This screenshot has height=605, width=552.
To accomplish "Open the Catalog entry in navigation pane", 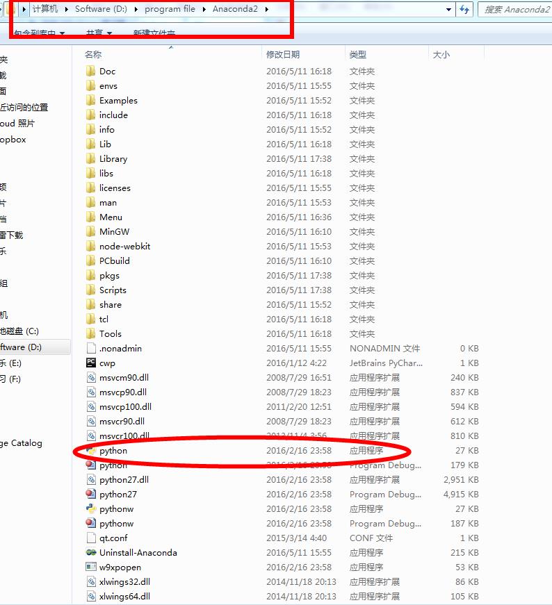I will 22,443.
